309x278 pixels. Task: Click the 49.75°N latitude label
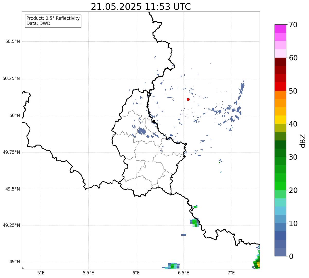click(x=11, y=152)
